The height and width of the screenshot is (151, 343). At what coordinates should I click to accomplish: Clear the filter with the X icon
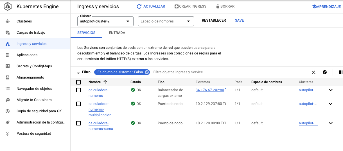pos(313,72)
